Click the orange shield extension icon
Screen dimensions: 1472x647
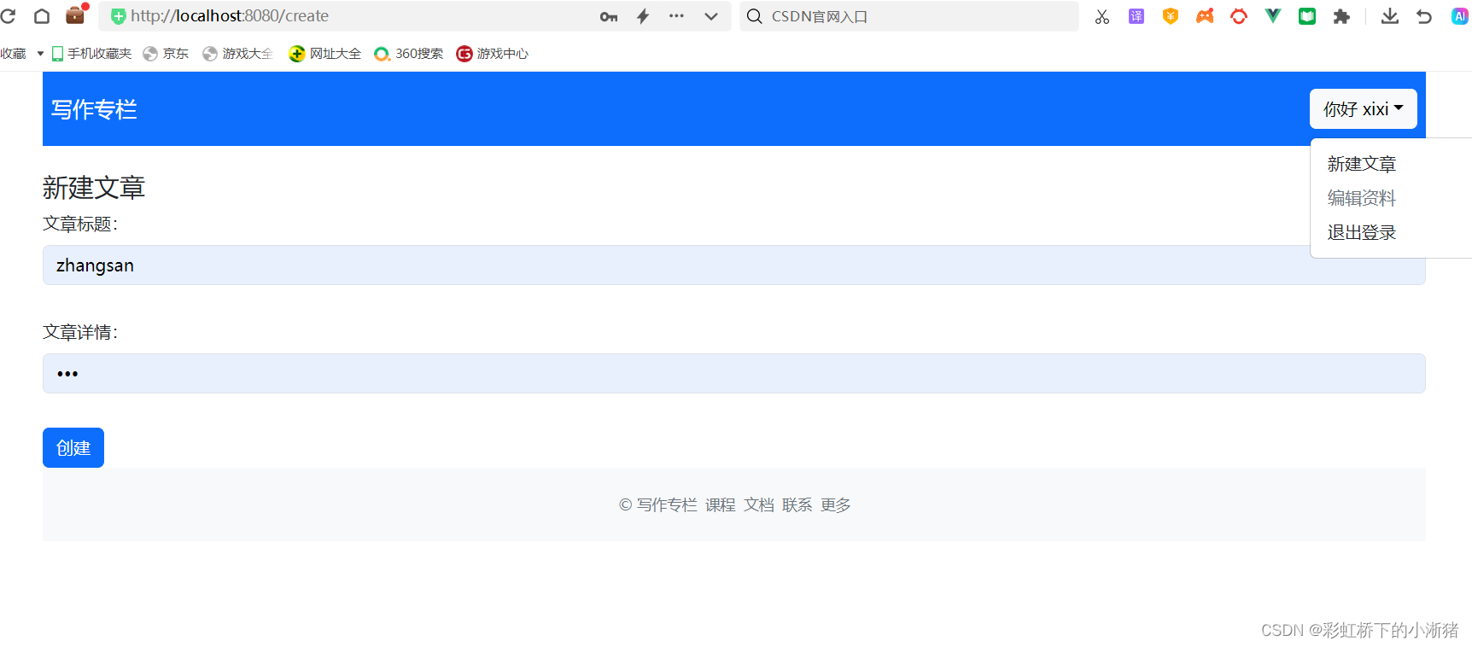click(x=1171, y=16)
